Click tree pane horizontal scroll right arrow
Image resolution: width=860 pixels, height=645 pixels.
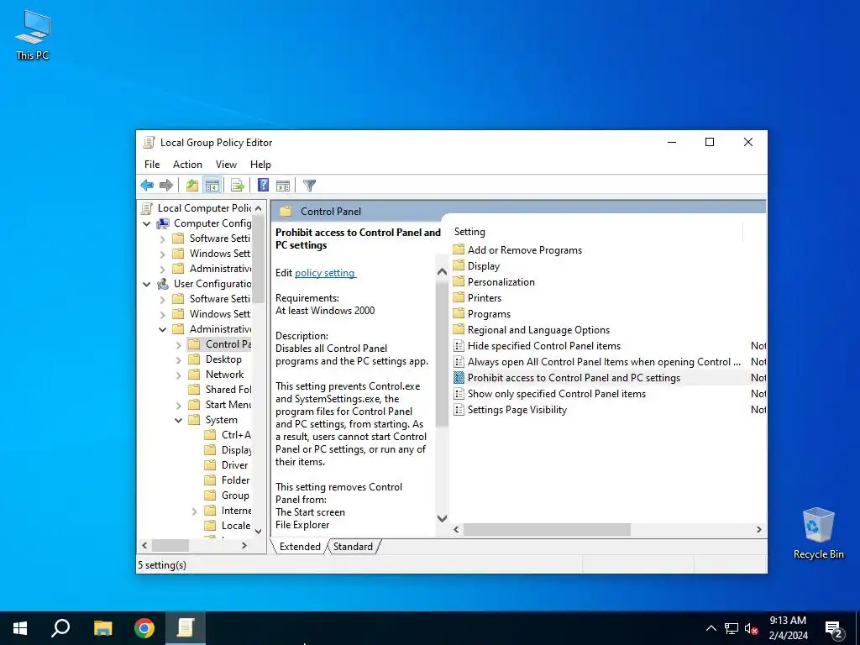tap(244, 545)
